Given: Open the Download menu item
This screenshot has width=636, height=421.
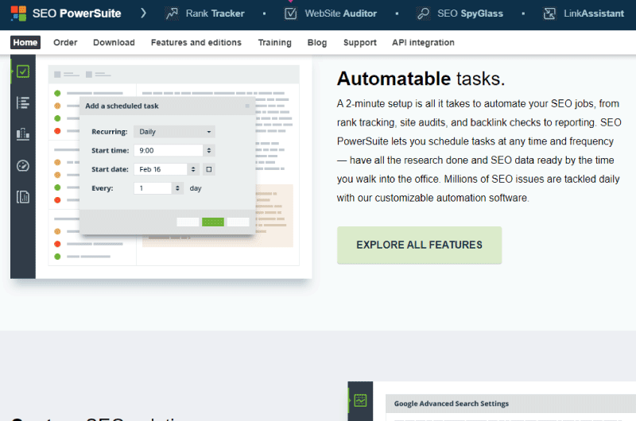Looking at the screenshot, I should coord(114,42).
